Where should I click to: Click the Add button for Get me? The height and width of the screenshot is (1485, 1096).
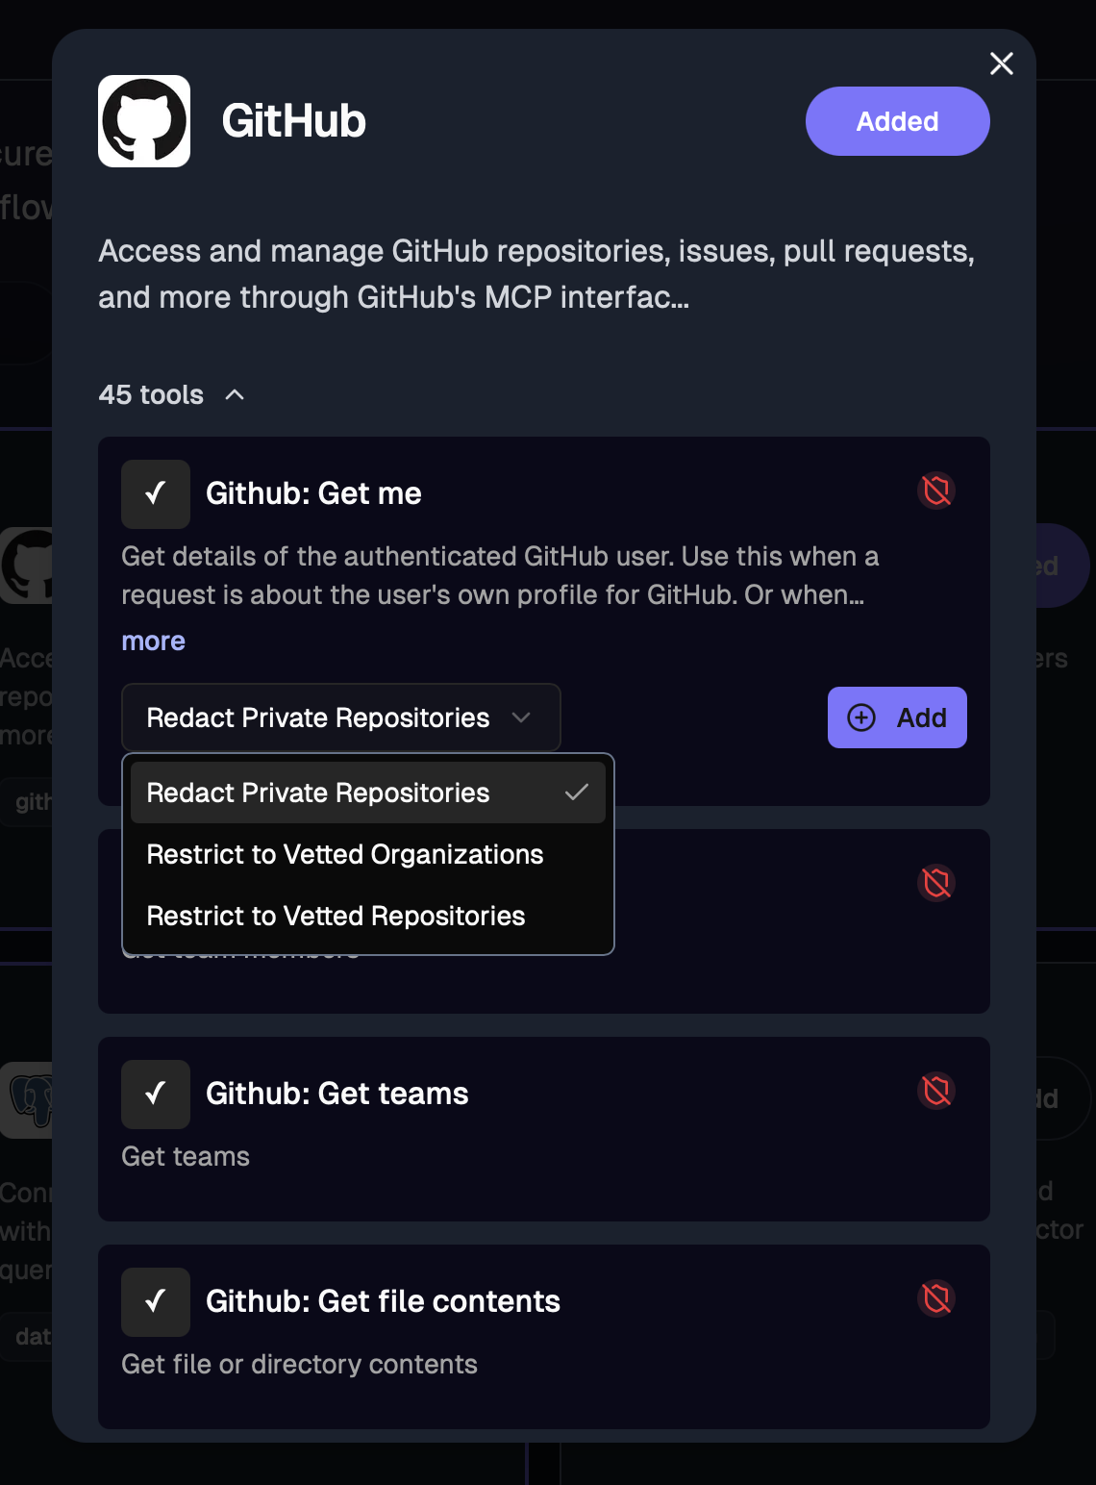(x=897, y=717)
